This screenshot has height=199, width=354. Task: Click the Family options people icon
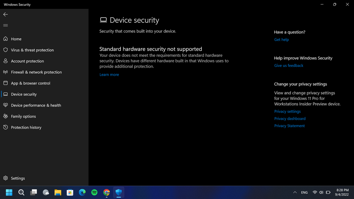[x=6, y=116]
